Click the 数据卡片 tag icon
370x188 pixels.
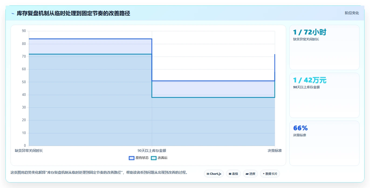click(x=263, y=174)
